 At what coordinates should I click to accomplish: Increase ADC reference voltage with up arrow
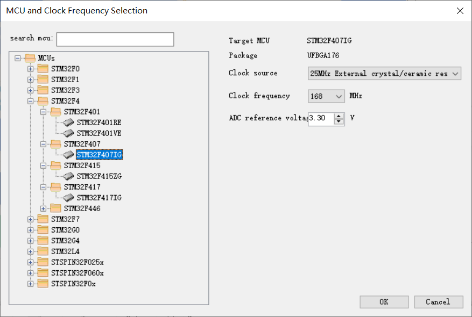[339, 116]
